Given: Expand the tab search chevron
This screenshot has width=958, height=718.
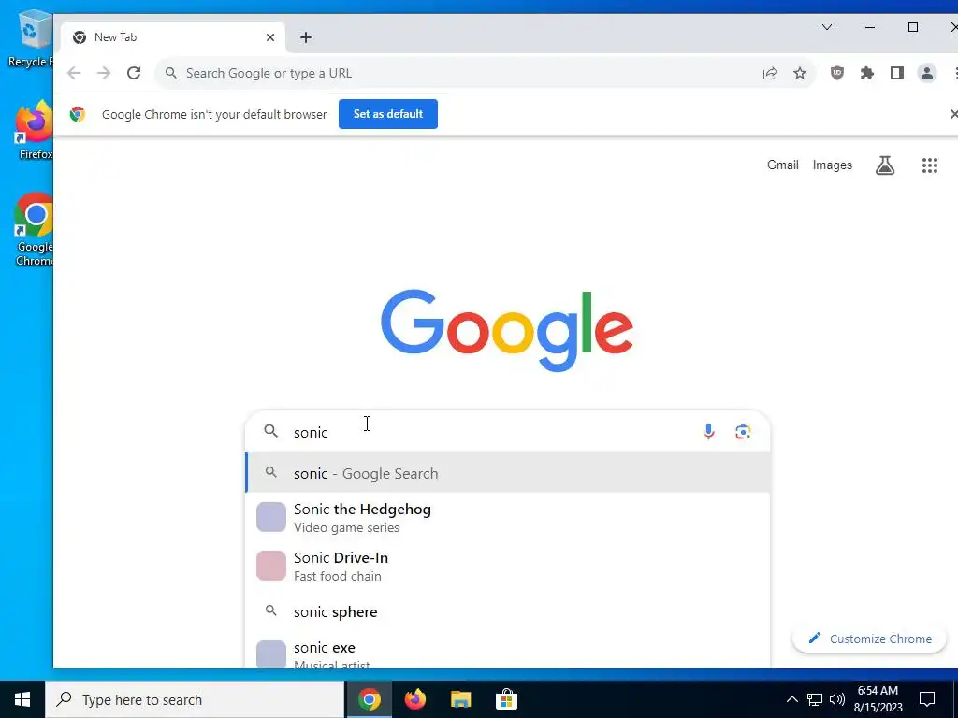Looking at the screenshot, I should pos(827,27).
